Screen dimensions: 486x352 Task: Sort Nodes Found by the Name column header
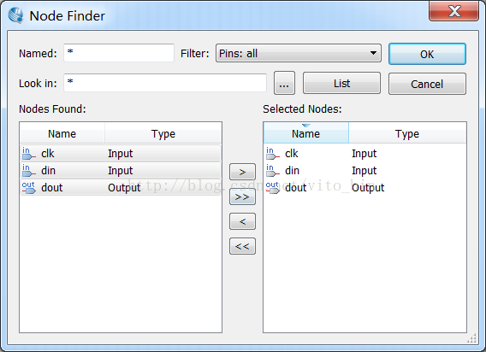click(62, 133)
